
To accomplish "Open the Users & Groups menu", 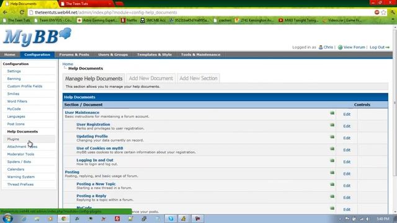I will (113, 55).
